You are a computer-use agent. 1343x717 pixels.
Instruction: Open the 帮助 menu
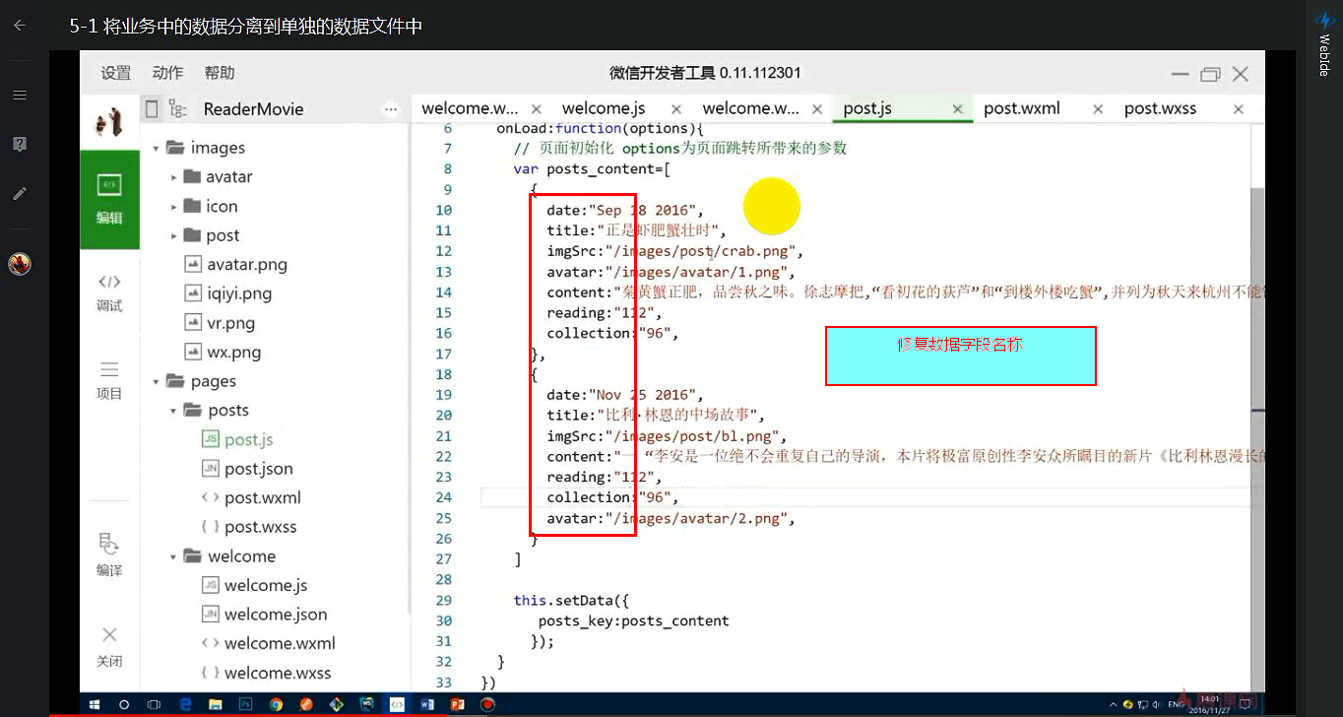(x=220, y=73)
